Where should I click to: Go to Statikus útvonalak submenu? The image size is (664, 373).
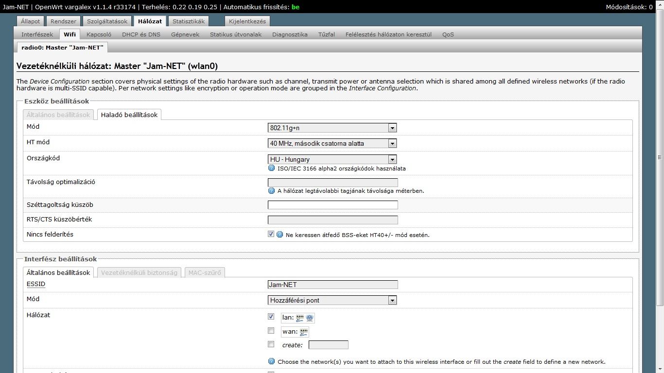(x=236, y=34)
